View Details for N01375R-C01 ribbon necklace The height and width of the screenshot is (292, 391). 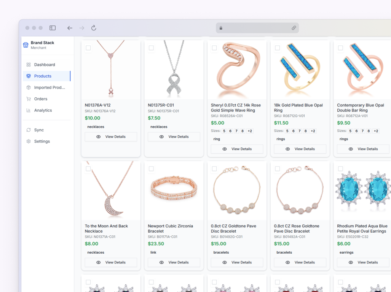[174, 137]
